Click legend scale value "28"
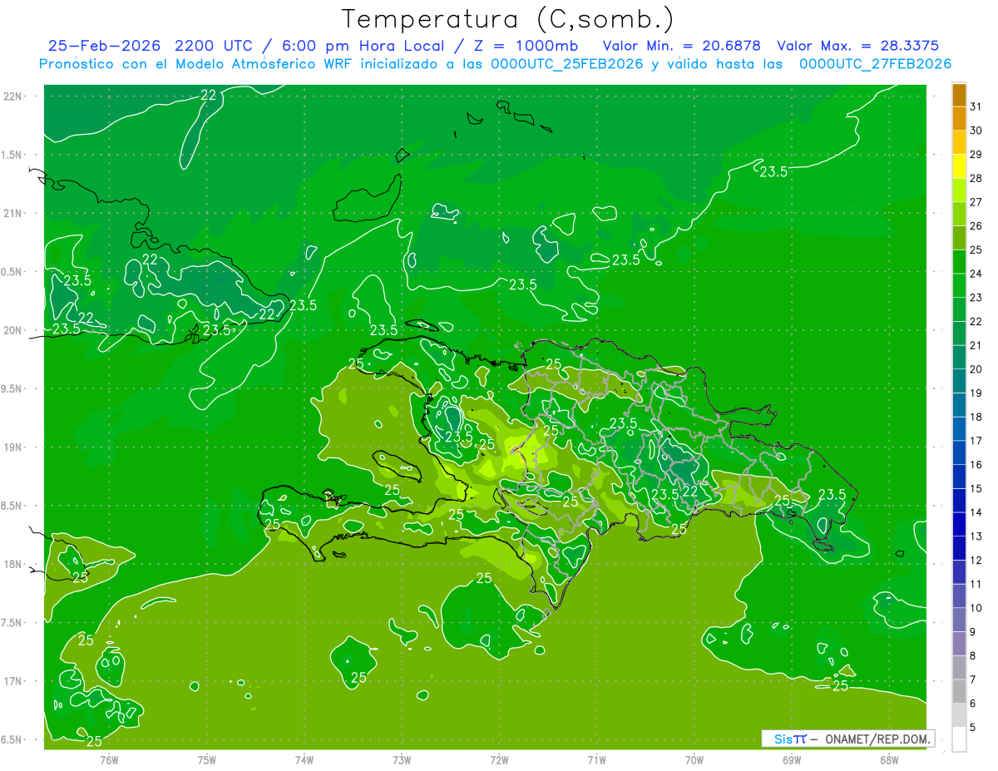 pos(976,178)
